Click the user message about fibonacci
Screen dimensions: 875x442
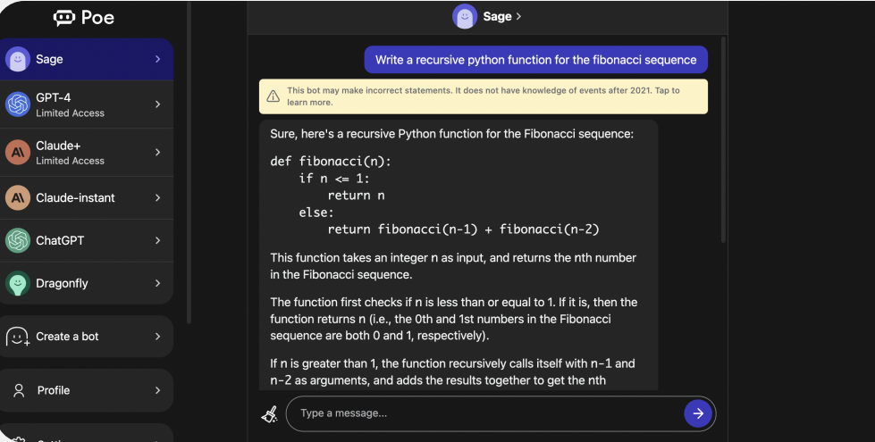535,60
